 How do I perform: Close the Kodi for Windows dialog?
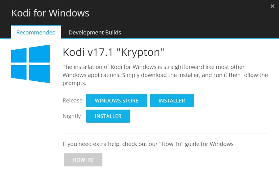point(272,6)
